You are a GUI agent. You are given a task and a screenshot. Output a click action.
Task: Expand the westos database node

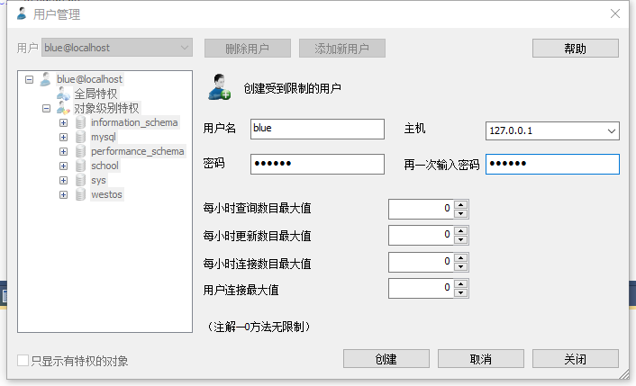click(x=63, y=195)
